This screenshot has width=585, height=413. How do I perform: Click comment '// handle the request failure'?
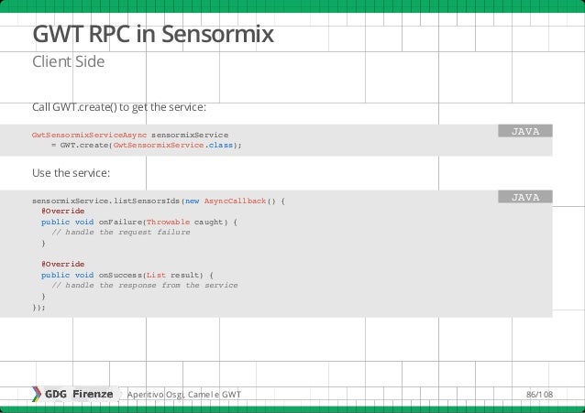click(121, 232)
